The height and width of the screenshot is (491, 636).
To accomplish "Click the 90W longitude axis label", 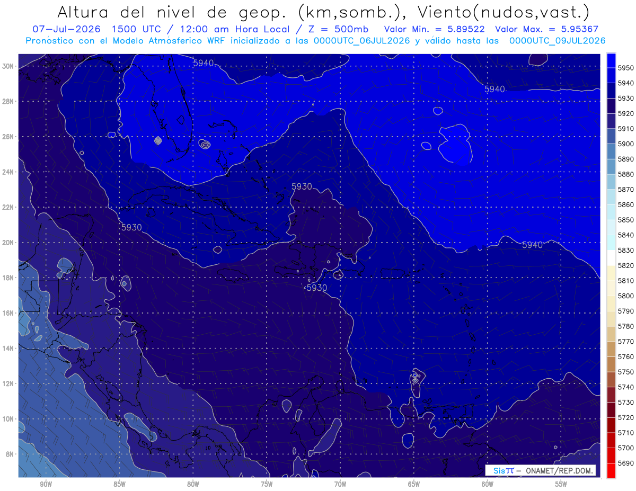I will (46, 484).
